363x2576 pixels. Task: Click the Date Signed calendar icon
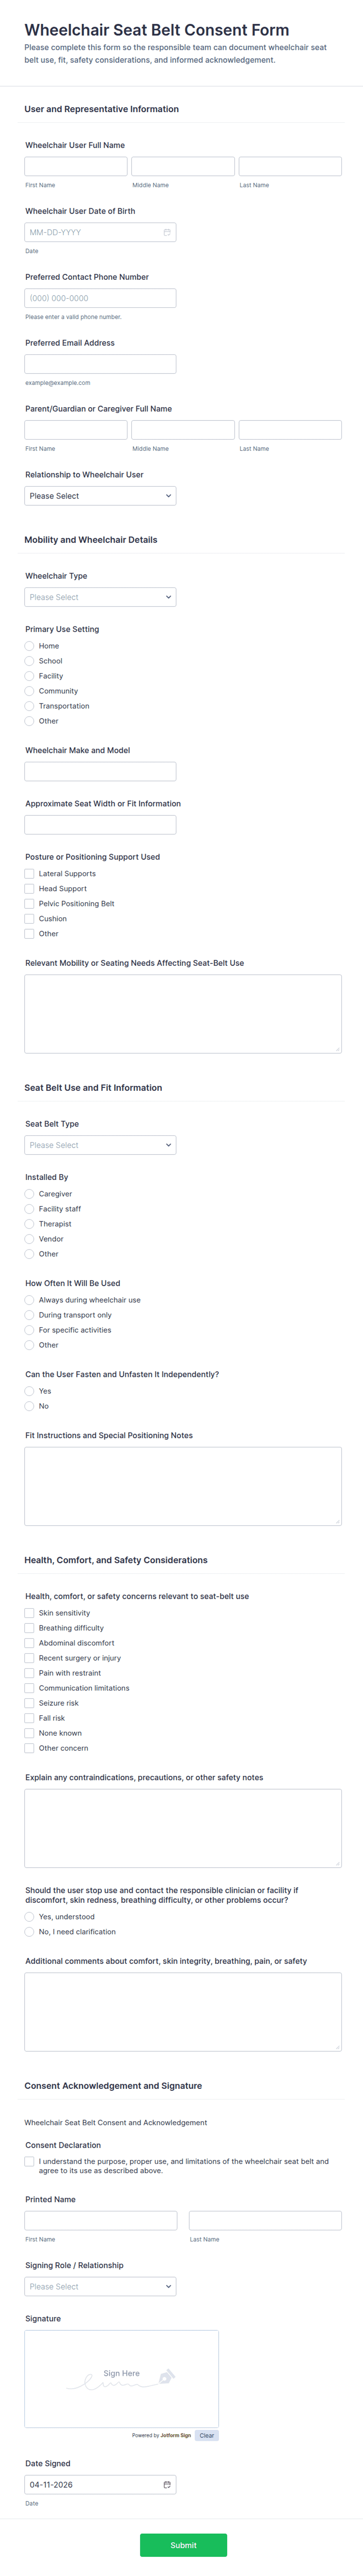point(167,2484)
